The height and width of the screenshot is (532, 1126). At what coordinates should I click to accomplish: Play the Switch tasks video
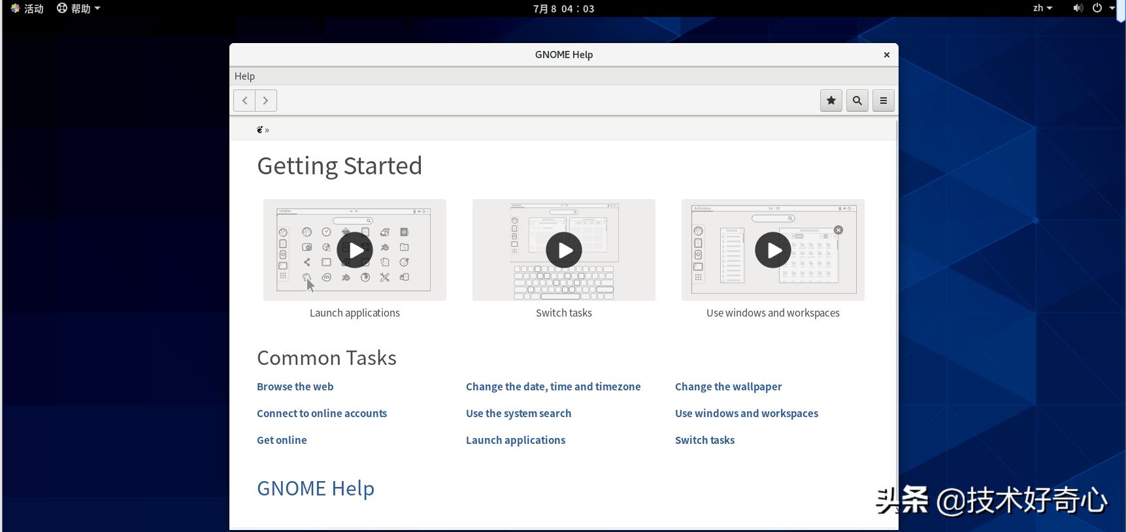564,250
